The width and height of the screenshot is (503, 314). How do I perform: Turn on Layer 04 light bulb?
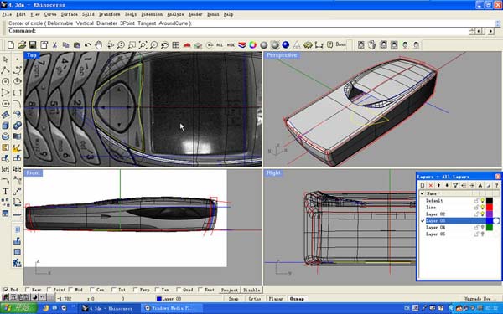point(482,227)
